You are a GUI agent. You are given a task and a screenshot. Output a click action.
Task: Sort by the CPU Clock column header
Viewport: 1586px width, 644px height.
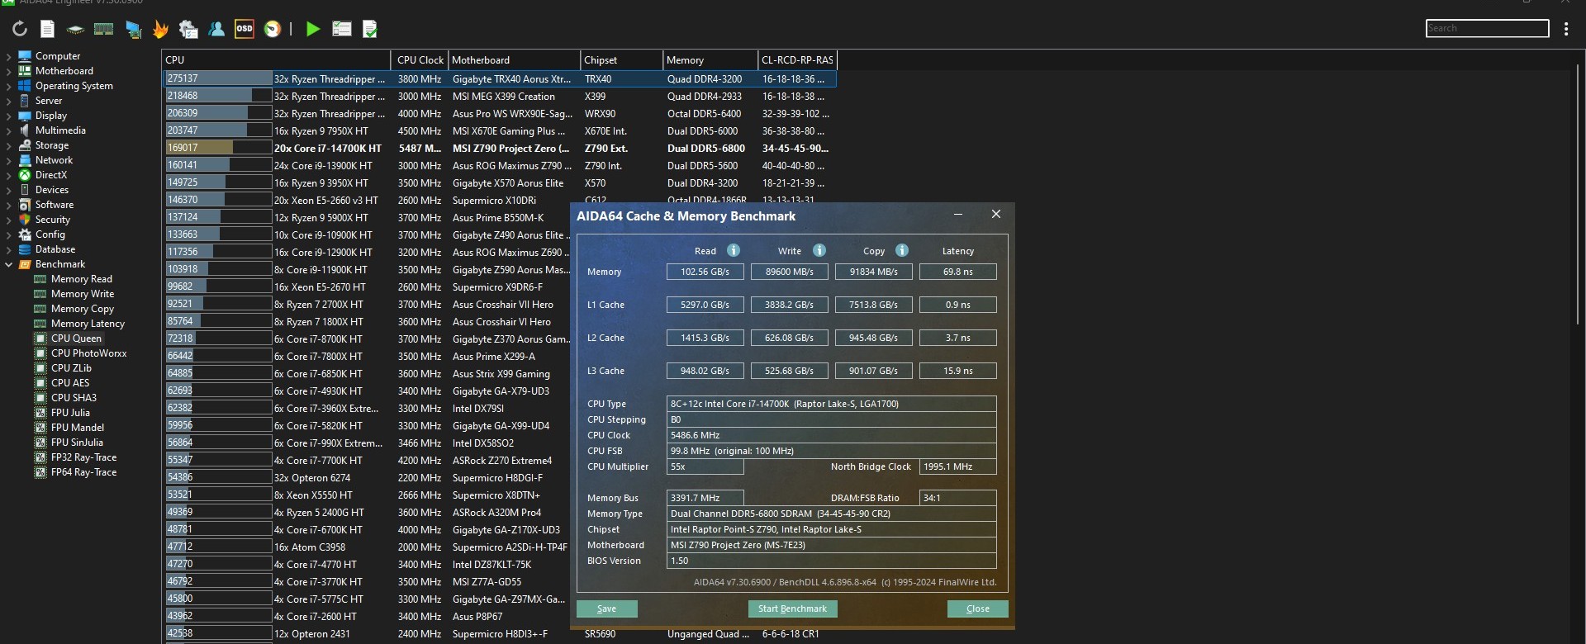click(420, 60)
